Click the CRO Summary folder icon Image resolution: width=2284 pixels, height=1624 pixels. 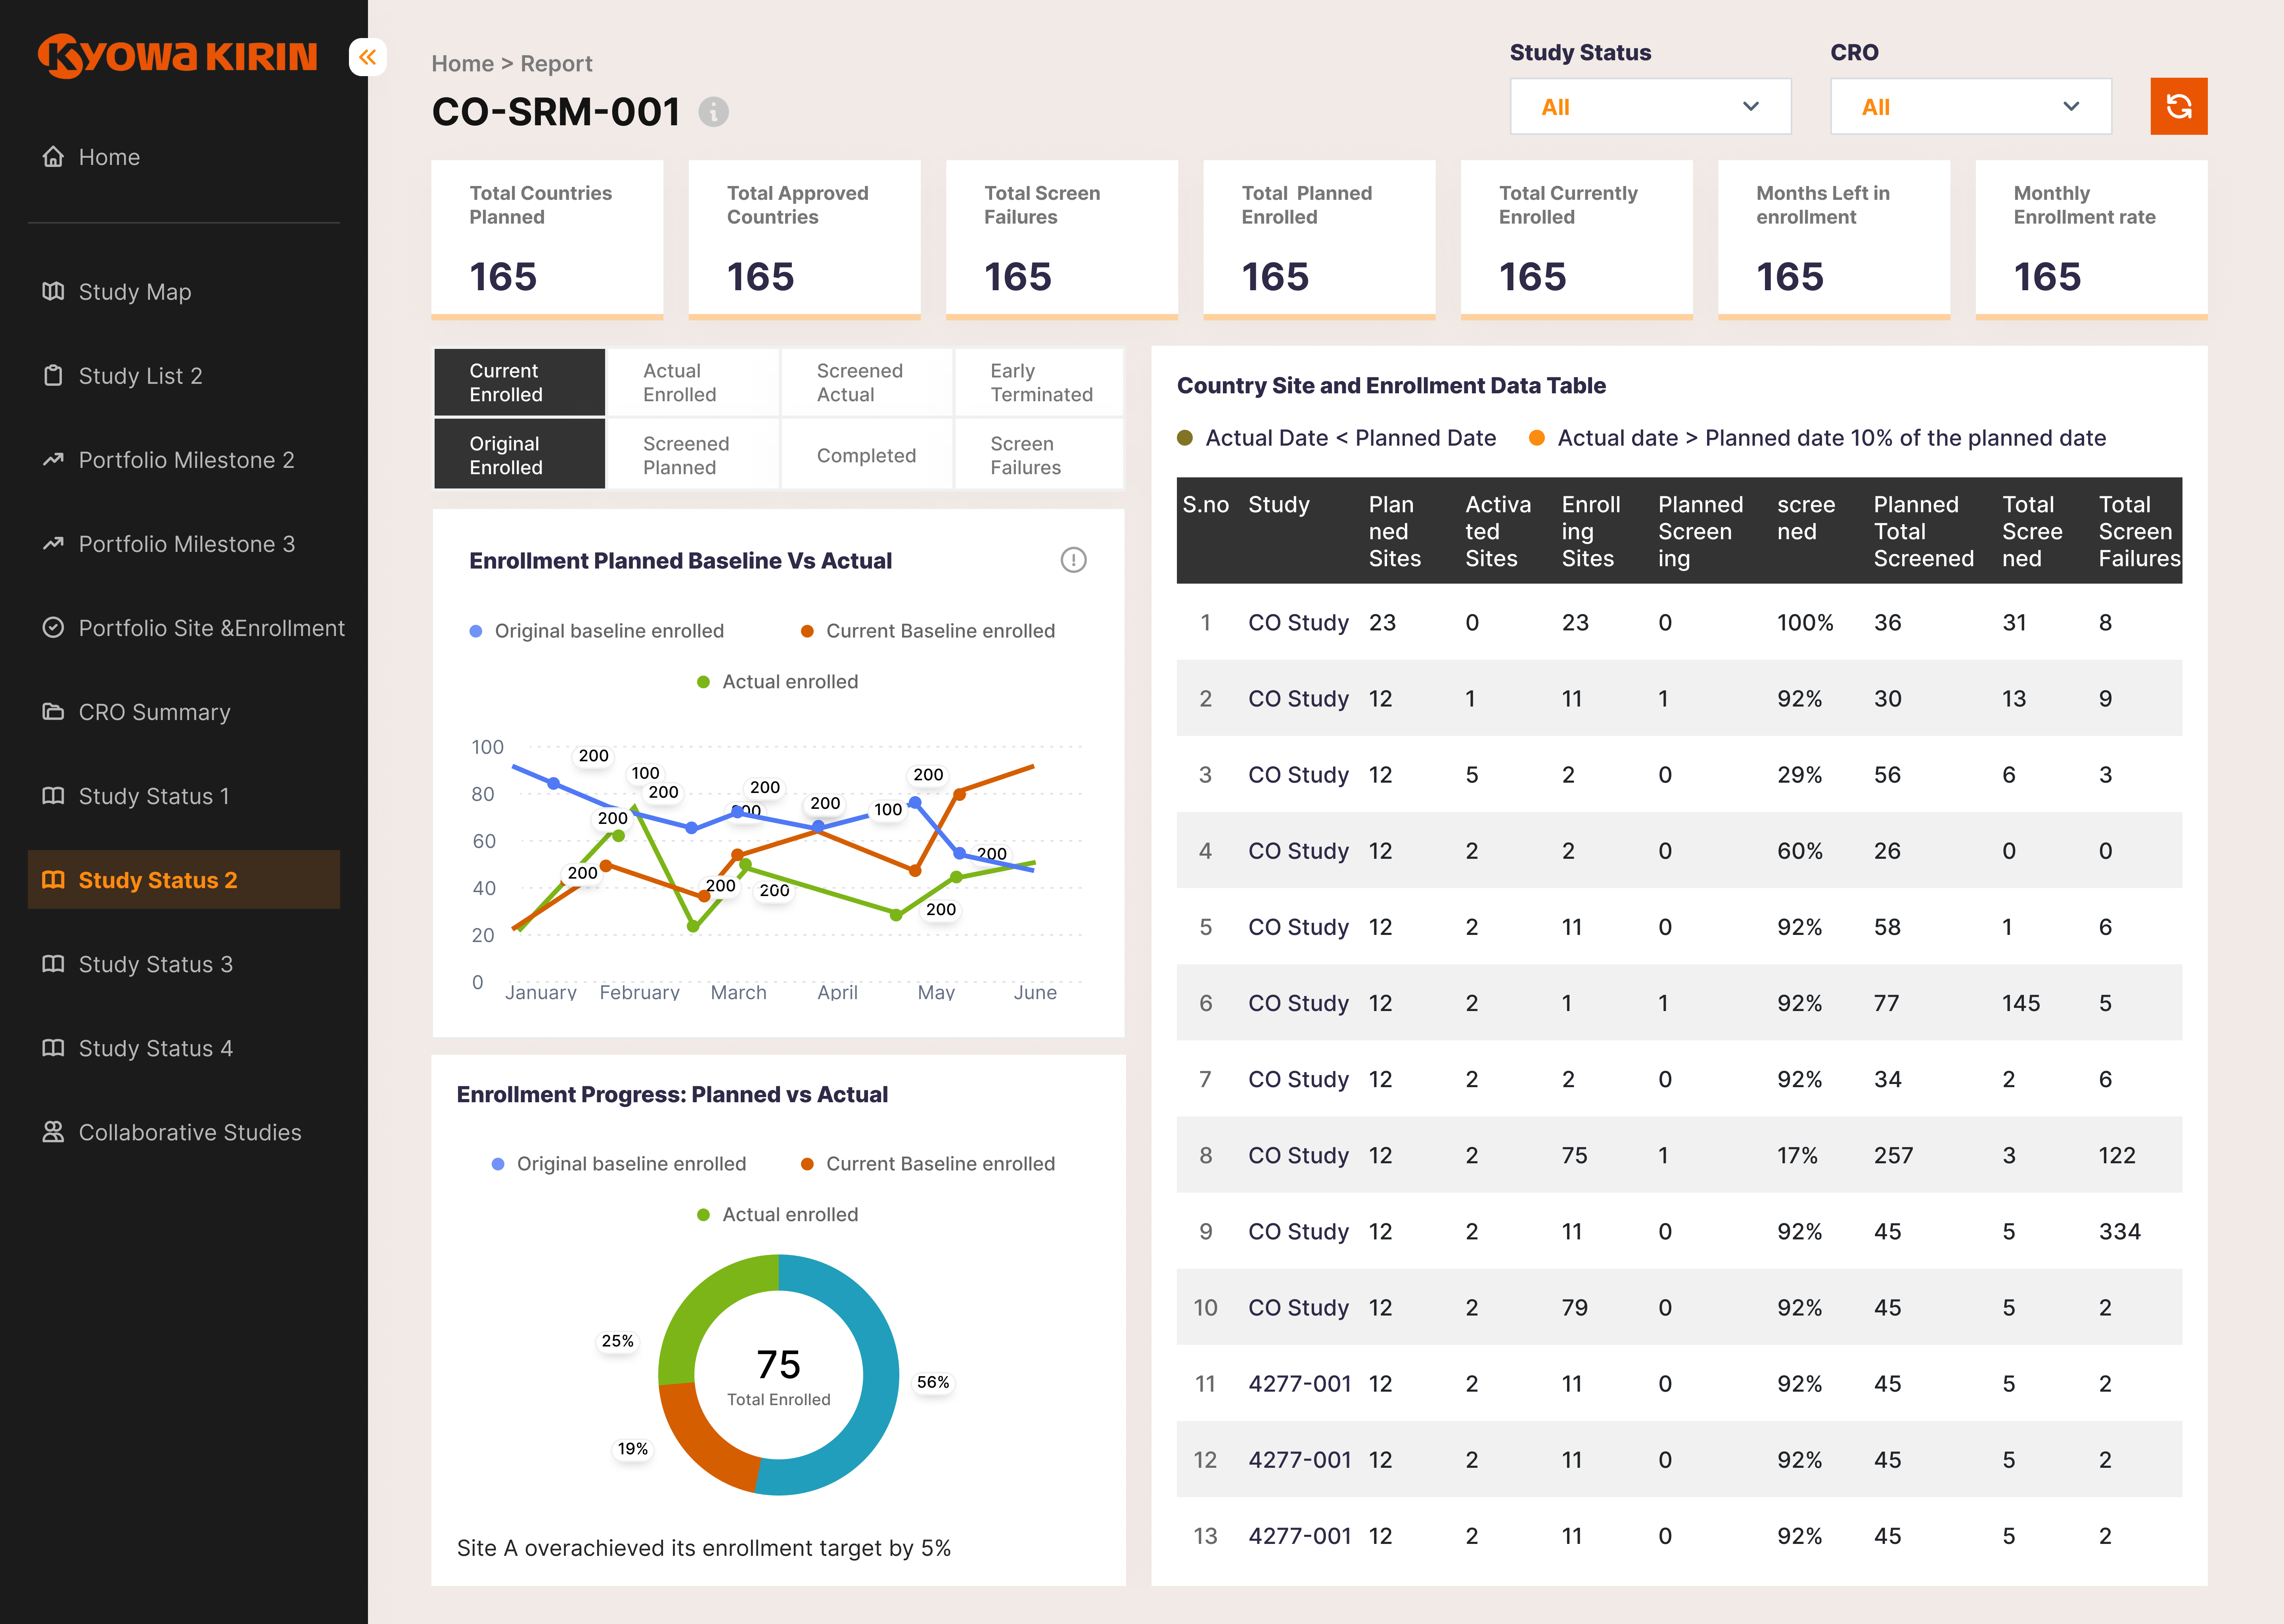pos(53,712)
